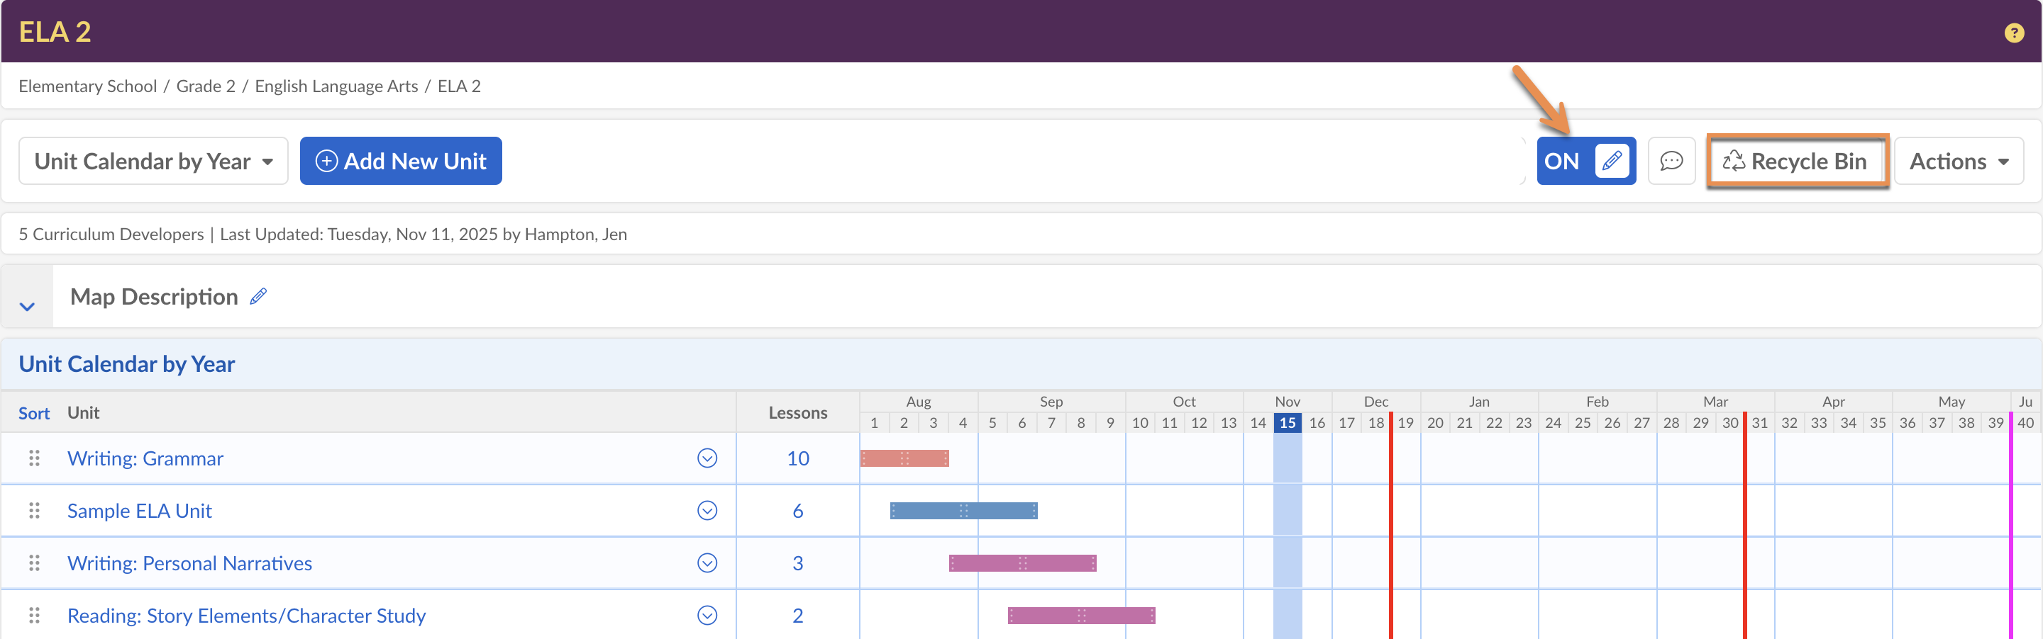2043x639 pixels.
Task: Toggle the ON editing mode switch
Action: coord(1585,162)
